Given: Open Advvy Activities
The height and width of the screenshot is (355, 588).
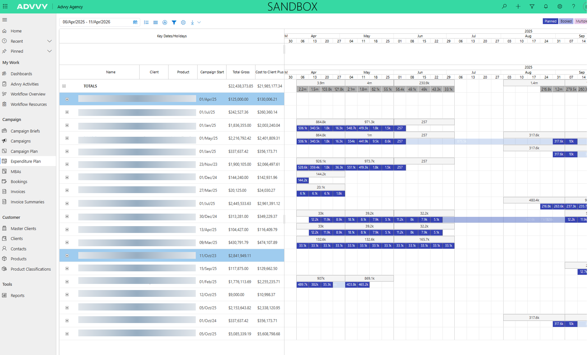Looking at the screenshot, I should [24, 84].
